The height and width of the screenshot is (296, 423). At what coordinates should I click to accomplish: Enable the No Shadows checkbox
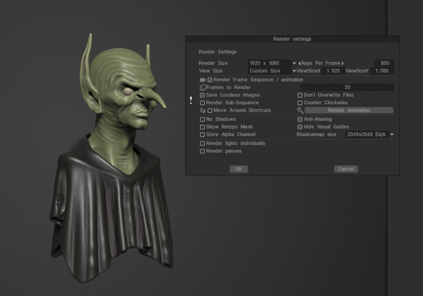(203, 119)
